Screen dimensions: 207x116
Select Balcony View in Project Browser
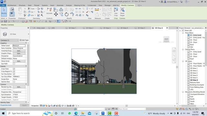[195, 82]
